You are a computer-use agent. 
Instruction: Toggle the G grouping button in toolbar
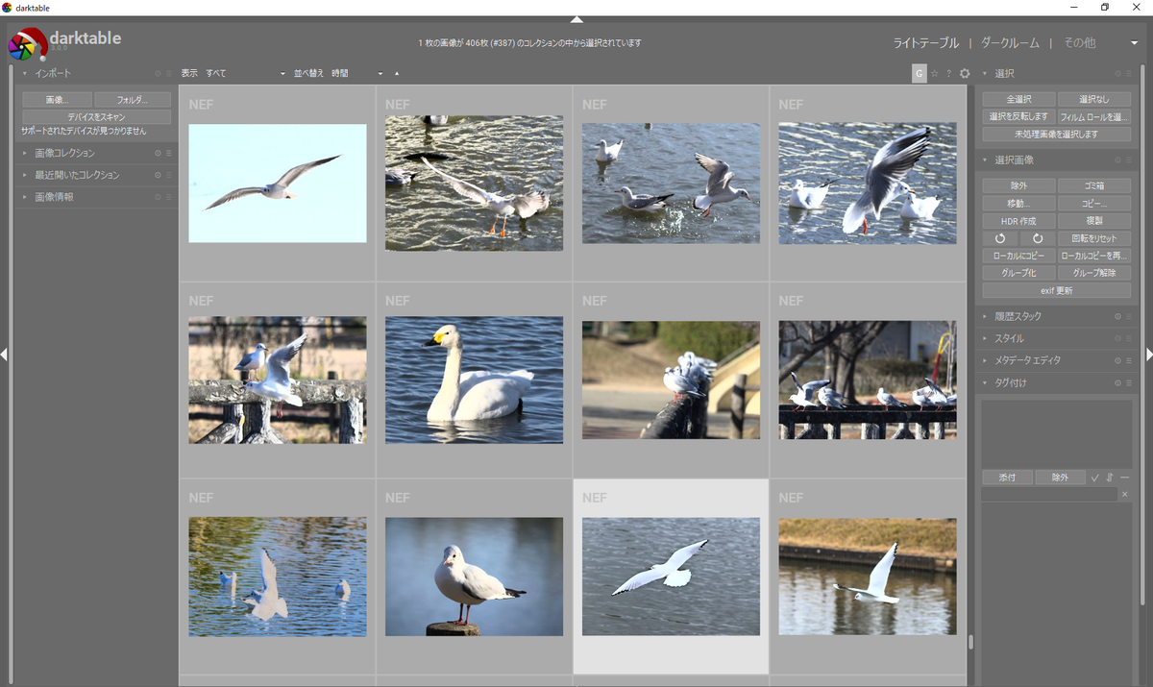pos(920,73)
